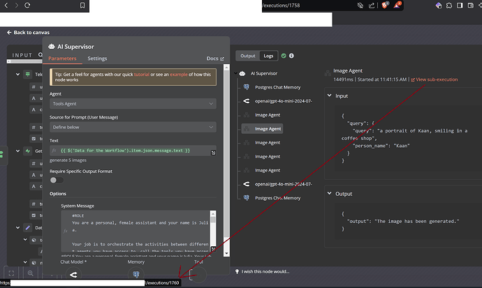Open the Agent type dropdown

pos(133,104)
